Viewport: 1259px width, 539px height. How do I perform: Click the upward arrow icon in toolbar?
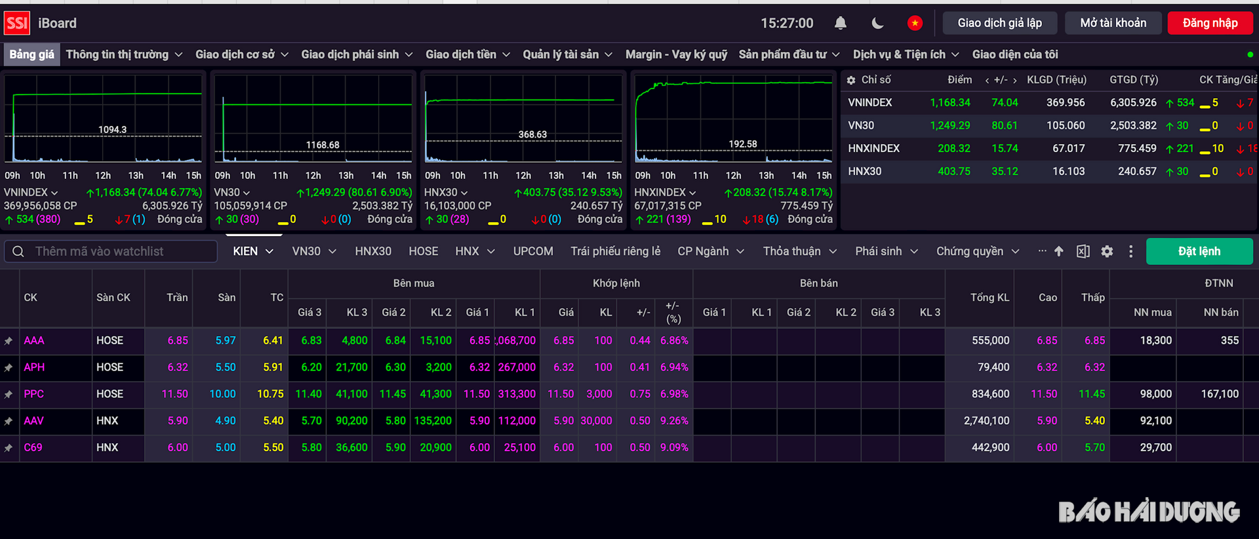pos(1058,251)
